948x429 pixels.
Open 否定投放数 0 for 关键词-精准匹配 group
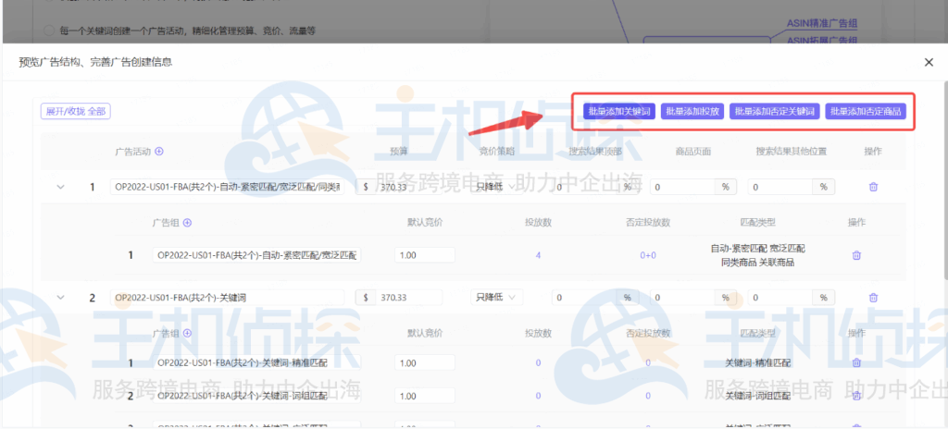tap(648, 363)
